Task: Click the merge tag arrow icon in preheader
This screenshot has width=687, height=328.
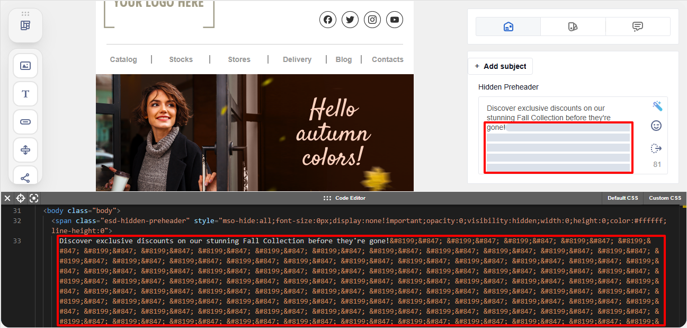Action: tap(656, 148)
